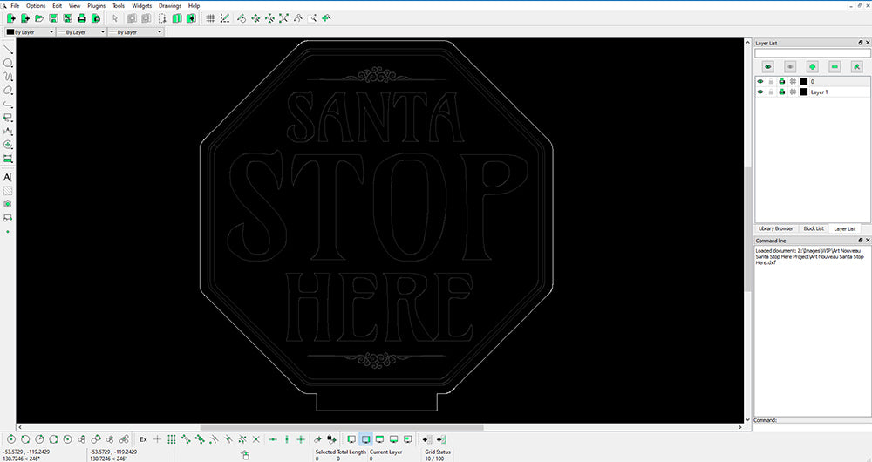Viewport: 872px width, 462px height.
Task: Select Layer 1 in layer list
Action: click(x=819, y=92)
